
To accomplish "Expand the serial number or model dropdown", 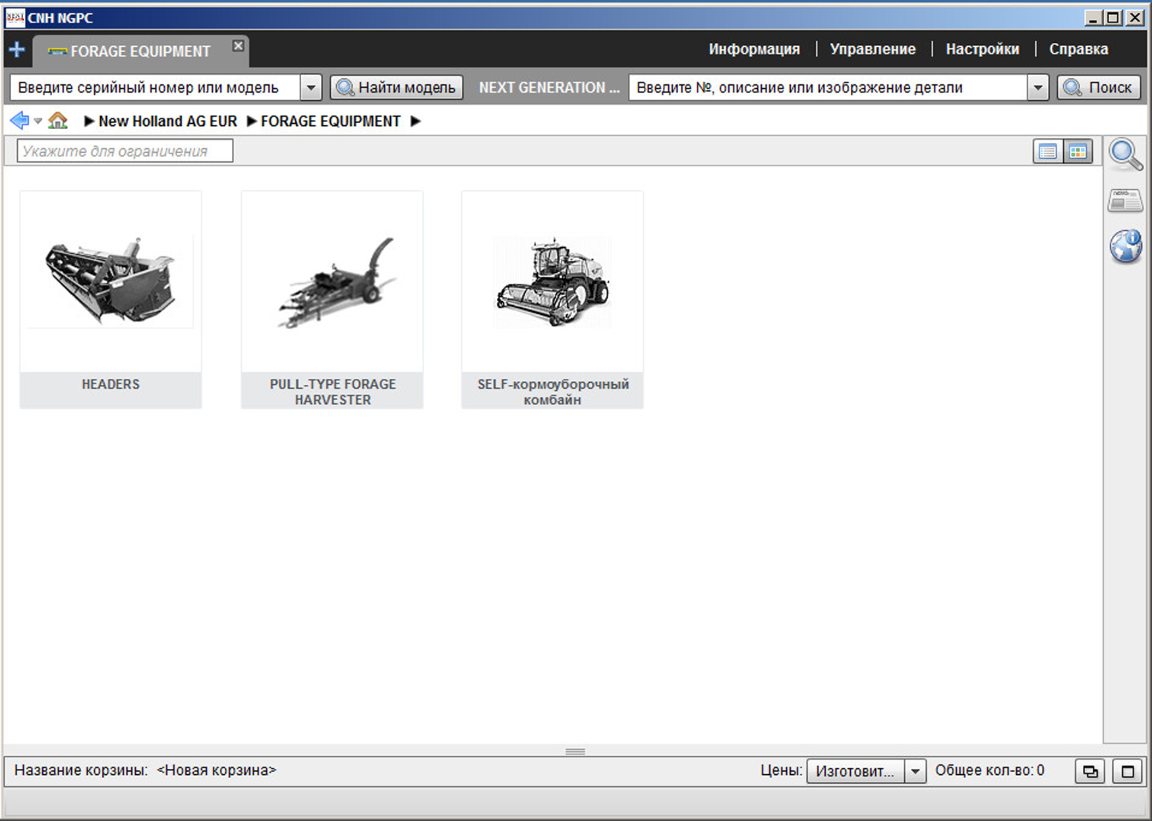I will coord(310,88).
